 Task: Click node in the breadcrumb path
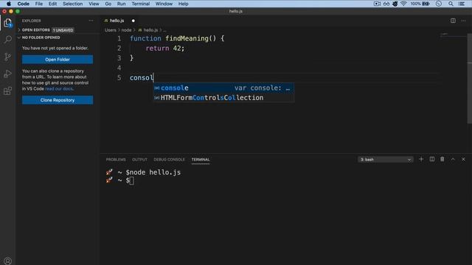(x=126, y=30)
